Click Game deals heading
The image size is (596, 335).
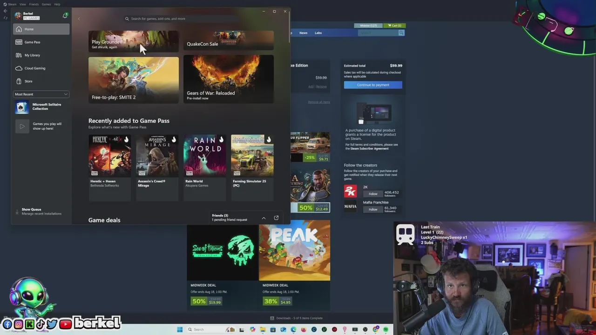104,220
